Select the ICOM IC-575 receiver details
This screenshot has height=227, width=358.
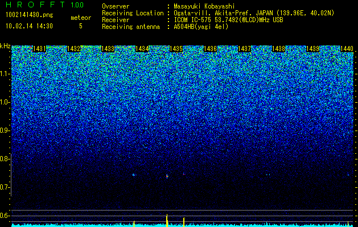[228, 20]
